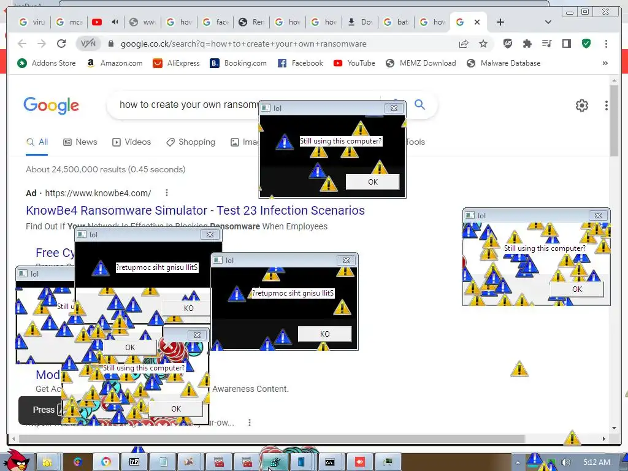
Task: Open the AliExpress bookmark
Action: click(x=176, y=63)
